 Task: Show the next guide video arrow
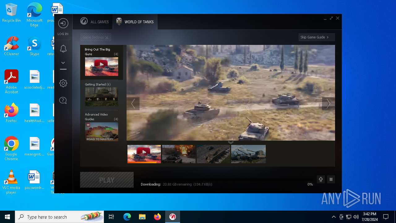[328, 104]
